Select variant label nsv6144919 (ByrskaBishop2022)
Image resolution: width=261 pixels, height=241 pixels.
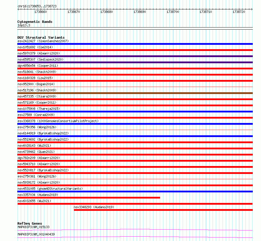pos(43,133)
